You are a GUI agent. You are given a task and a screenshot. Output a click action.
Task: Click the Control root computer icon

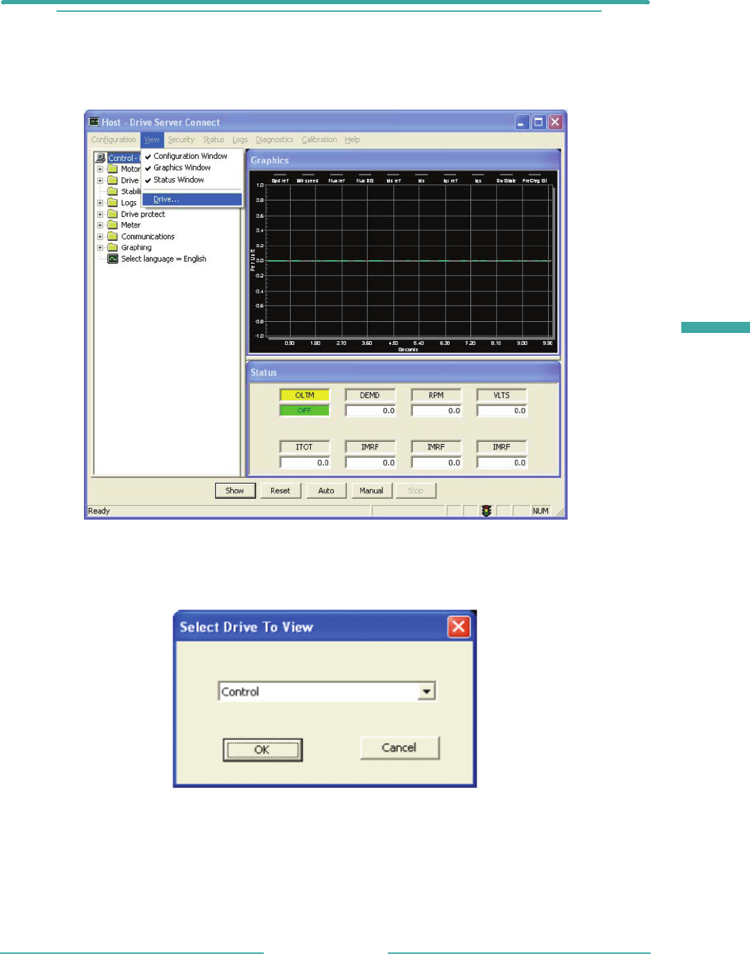pyautogui.click(x=101, y=158)
